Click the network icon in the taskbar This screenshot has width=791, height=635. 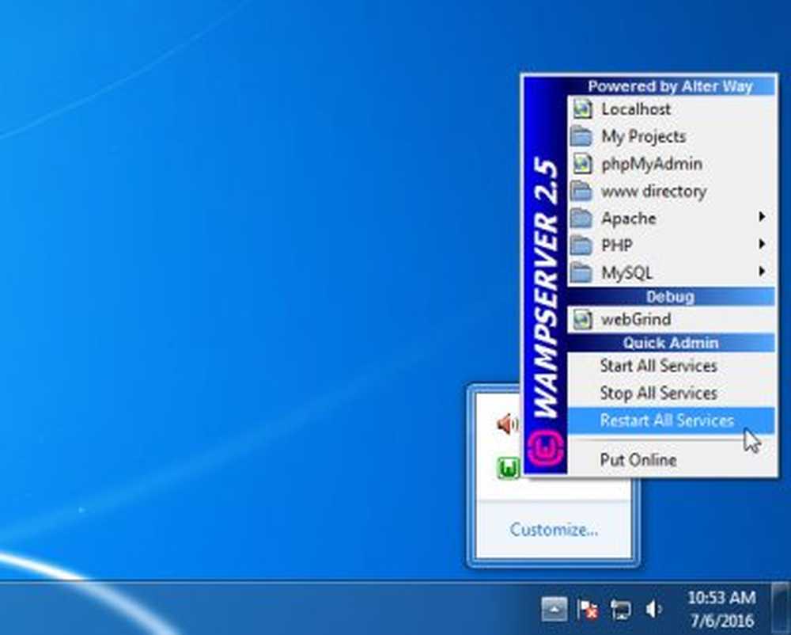point(620,610)
